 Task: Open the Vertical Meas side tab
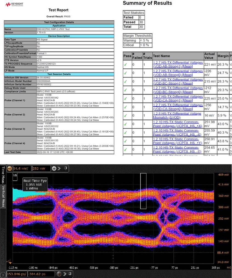coord(3,196)
